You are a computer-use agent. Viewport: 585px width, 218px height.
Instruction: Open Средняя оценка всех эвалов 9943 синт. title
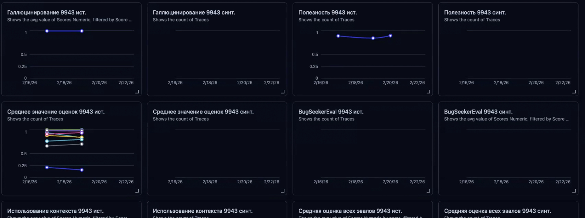click(x=497, y=211)
